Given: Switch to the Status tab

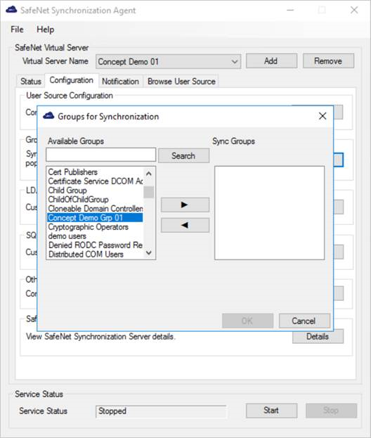Looking at the screenshot, I should point(31,82).
